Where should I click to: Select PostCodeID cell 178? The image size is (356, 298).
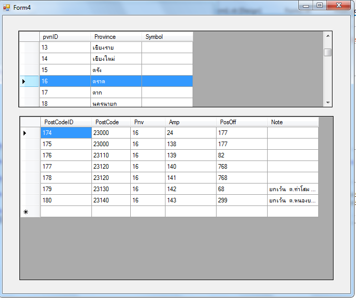coord(66,177)
